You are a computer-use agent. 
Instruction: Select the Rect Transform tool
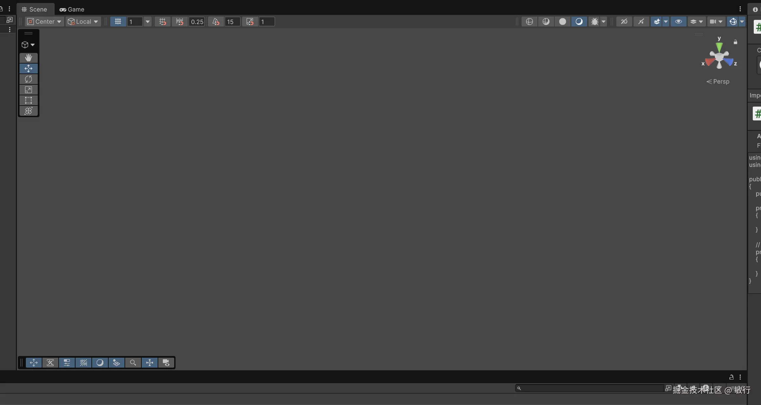click(28, 100)
